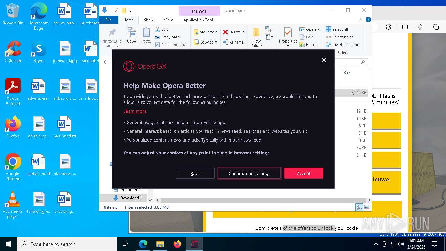Switch to the Share ribbon tab

point(149,20)
